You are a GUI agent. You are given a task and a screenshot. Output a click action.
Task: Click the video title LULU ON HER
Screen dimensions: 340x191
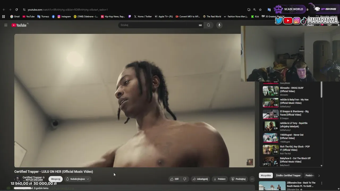tap(54, 172)
